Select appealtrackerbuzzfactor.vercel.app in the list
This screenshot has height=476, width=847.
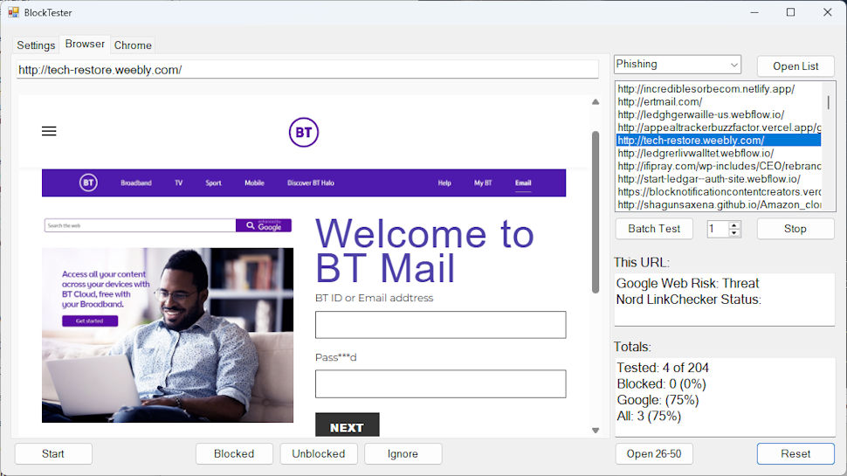719,128
